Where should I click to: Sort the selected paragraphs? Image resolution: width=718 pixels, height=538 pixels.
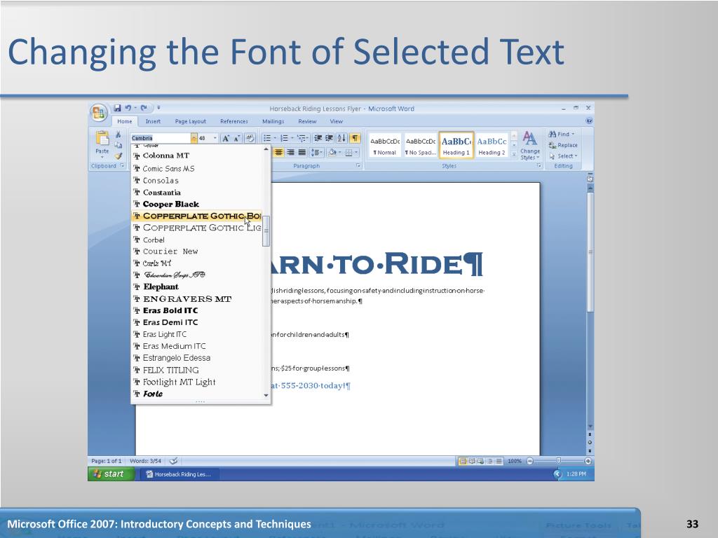click(341, 138)
